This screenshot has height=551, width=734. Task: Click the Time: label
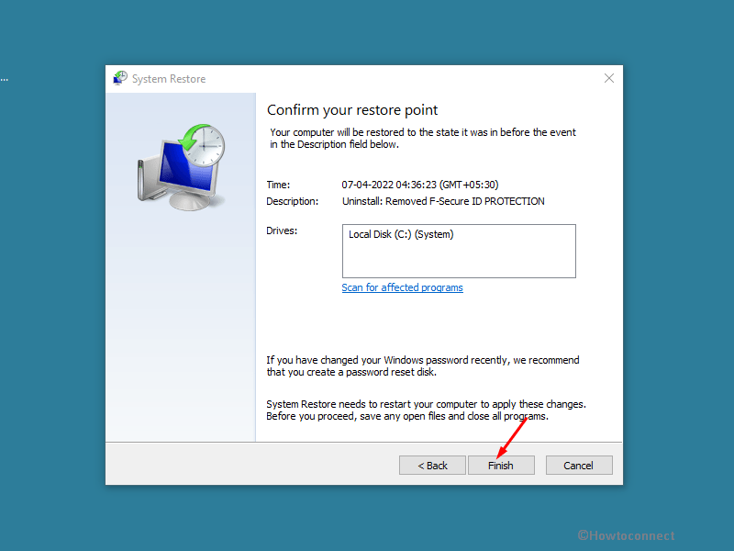pos(278,185)
